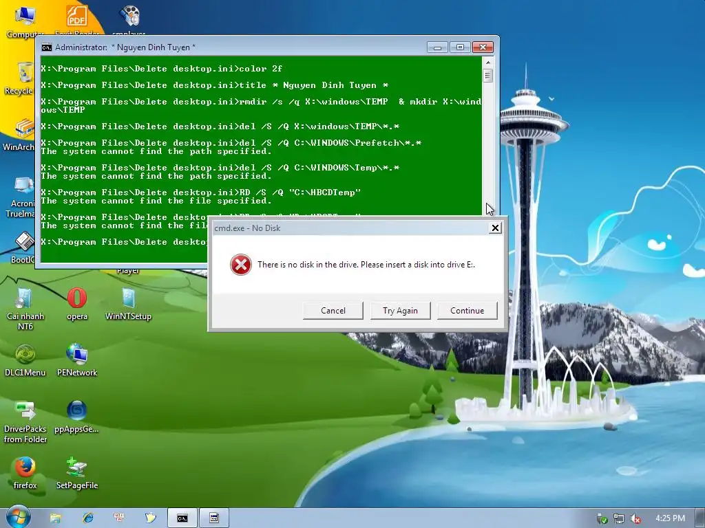Click the red error icon in the dialog
The height and width of the screenshot is (528, 705).
(240, 265)
